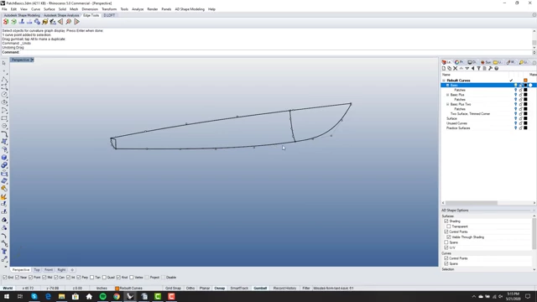Toggle Planar in status bar

coord(205,289)
